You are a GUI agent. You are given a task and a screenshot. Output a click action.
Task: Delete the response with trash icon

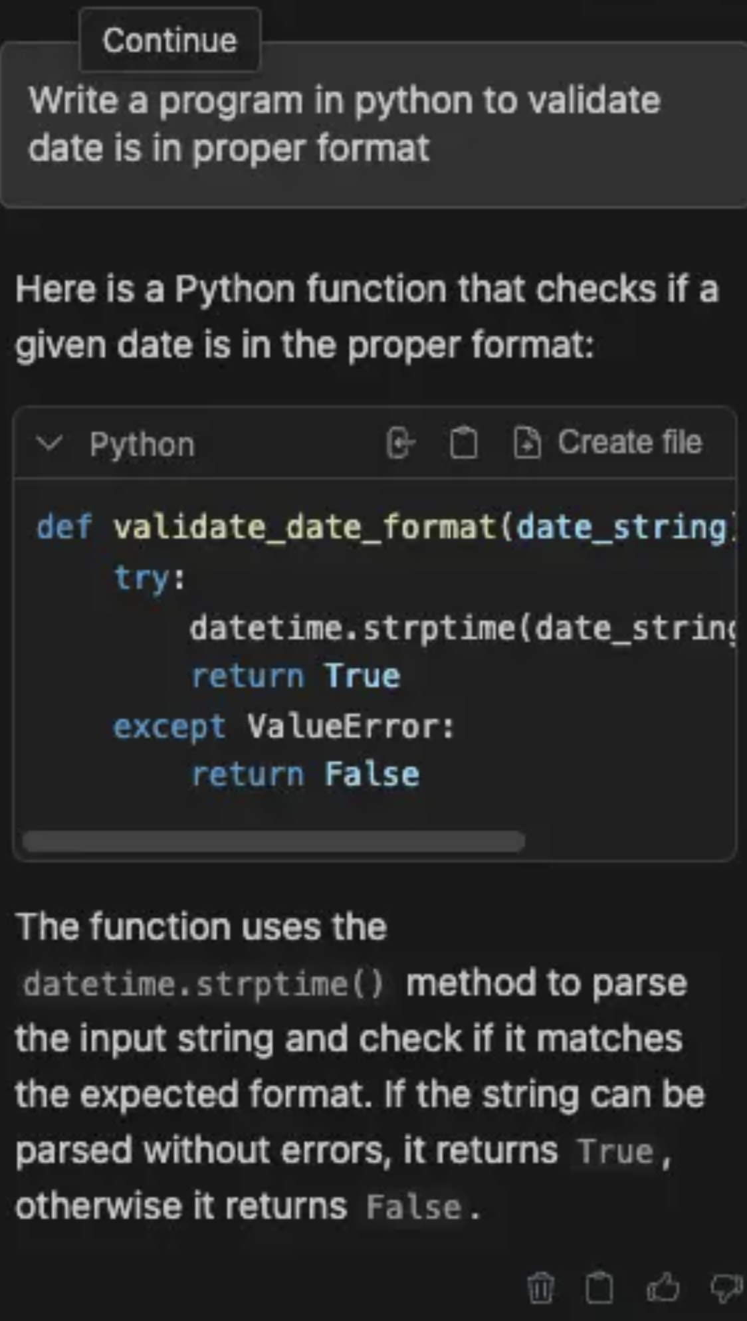(x=540, y=1288)
